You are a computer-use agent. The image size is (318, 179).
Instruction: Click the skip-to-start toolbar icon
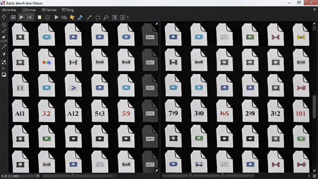pos(30,17)
